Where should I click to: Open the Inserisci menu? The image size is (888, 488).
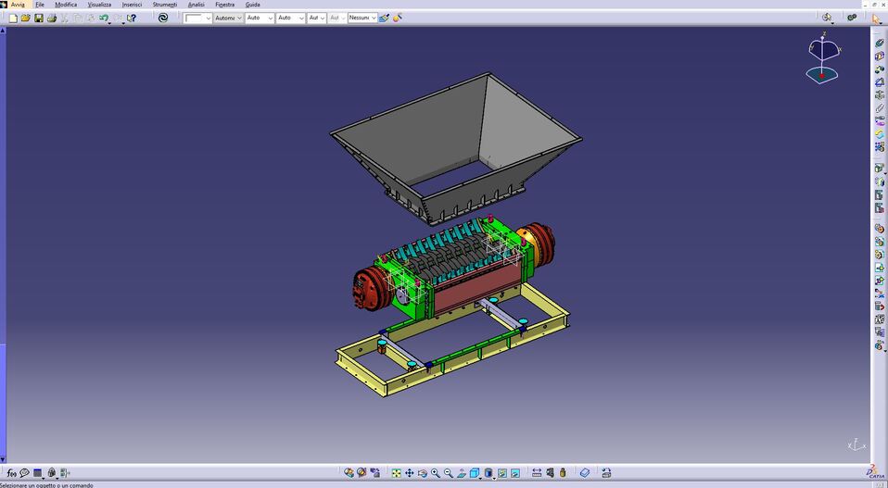tap(132, 5)
